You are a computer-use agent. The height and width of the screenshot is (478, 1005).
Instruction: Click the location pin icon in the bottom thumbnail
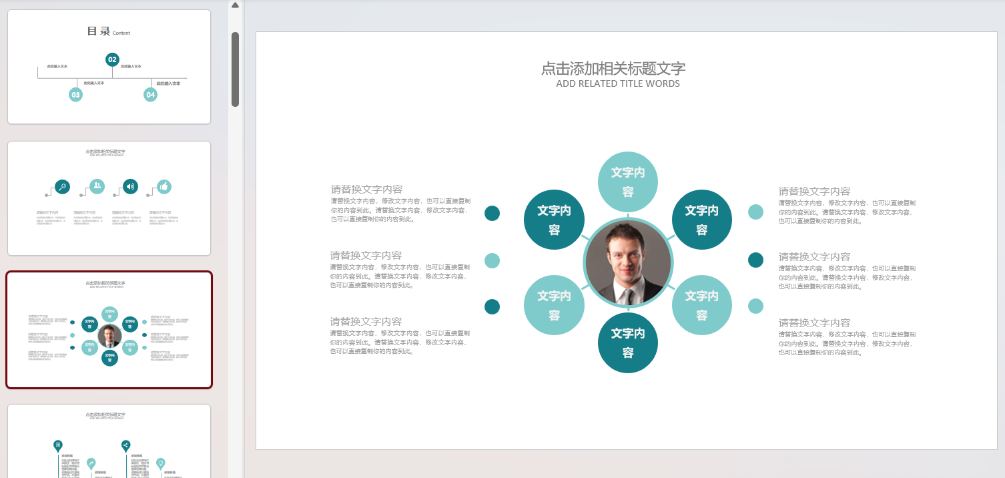[x=160, y=463]
